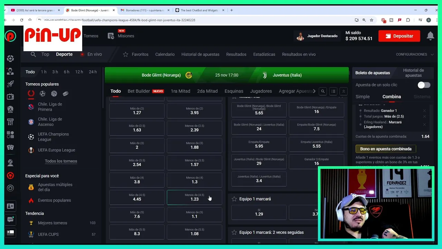This screenshot has height=249, width=442.
Task: Filter popular tournaments by football icon
Action: (x=42, y=94)
